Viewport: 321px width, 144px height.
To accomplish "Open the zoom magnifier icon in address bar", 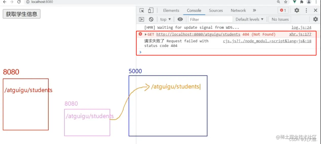I will click(x=278, y=2).
